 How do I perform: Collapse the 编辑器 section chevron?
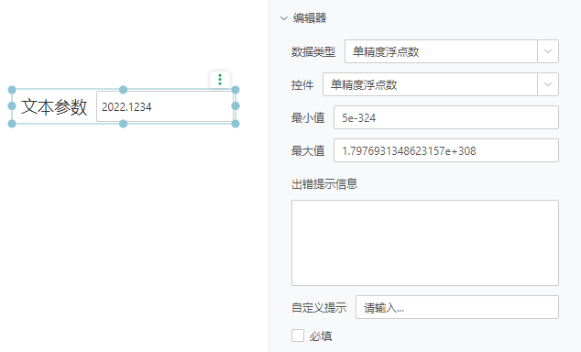coord(284,18)
